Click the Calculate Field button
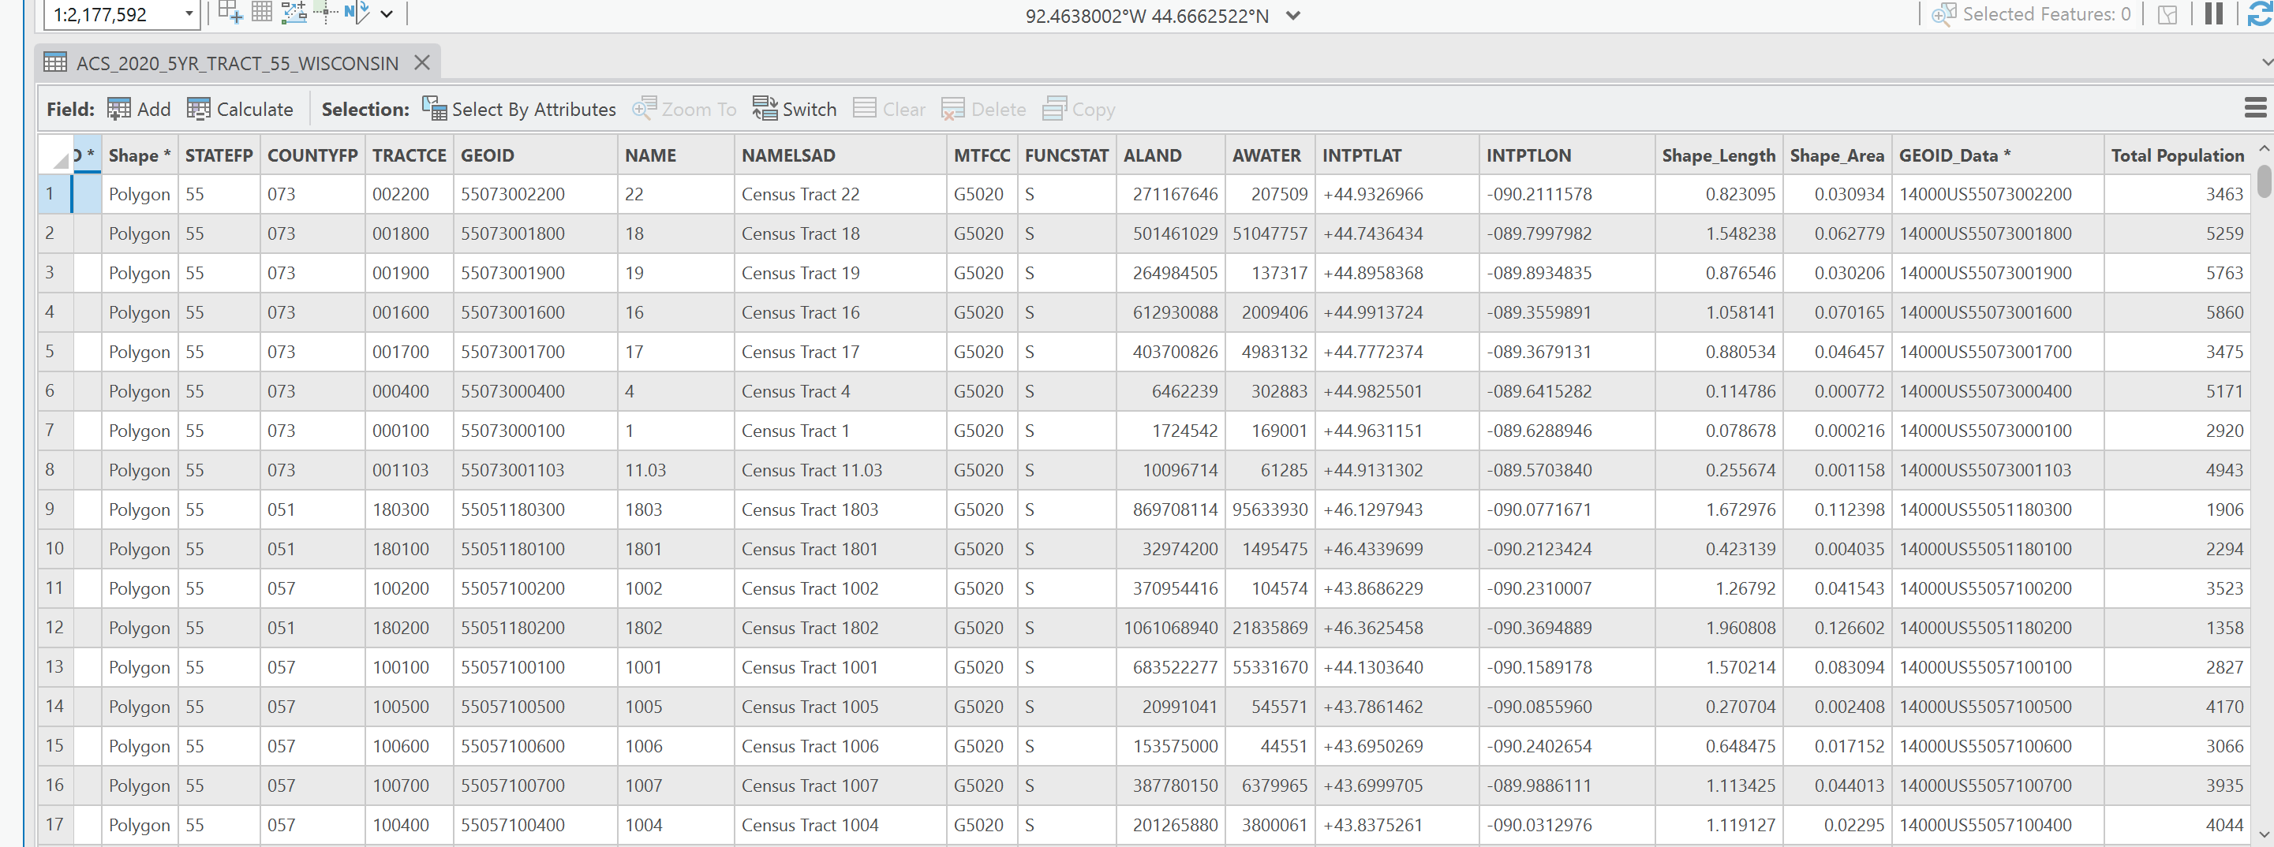This screenshot has width=2274, height=847. [240, 110]
